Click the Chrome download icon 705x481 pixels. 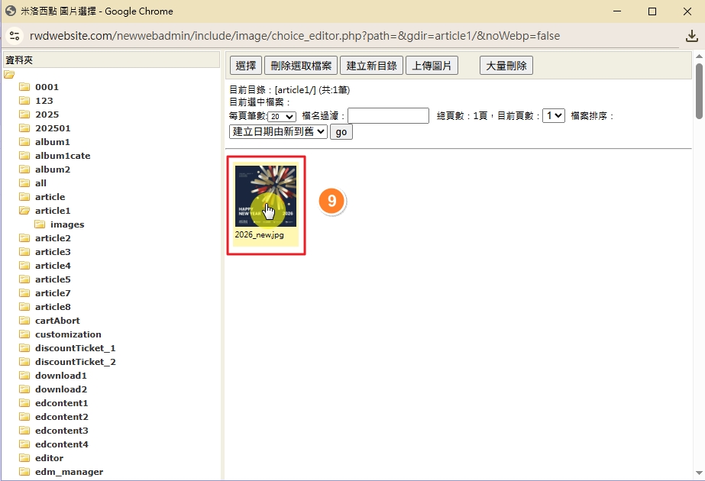(692, 36)
